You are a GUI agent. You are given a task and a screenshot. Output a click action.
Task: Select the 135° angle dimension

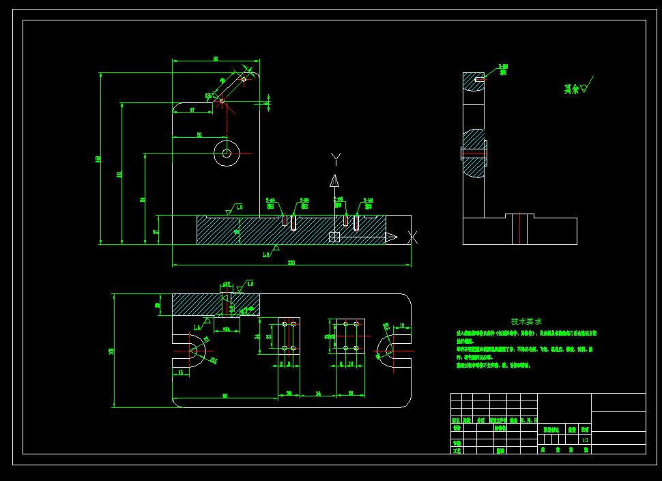coord(208,96)
